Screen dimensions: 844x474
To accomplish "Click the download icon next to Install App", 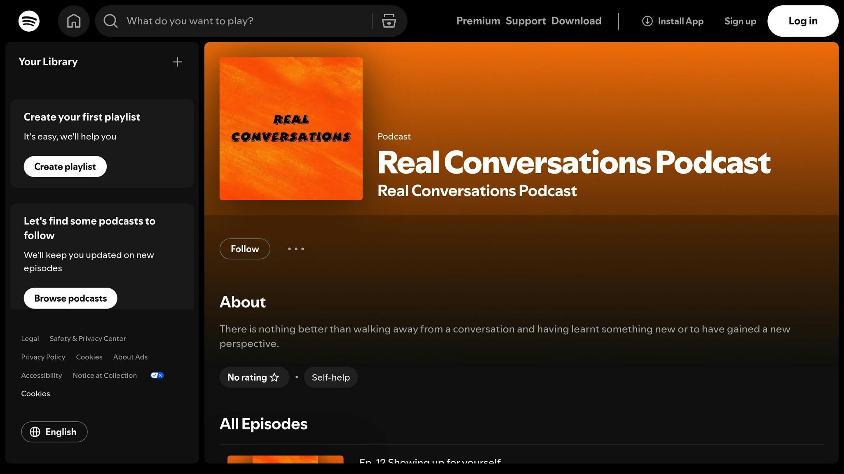I will point(647,21).
